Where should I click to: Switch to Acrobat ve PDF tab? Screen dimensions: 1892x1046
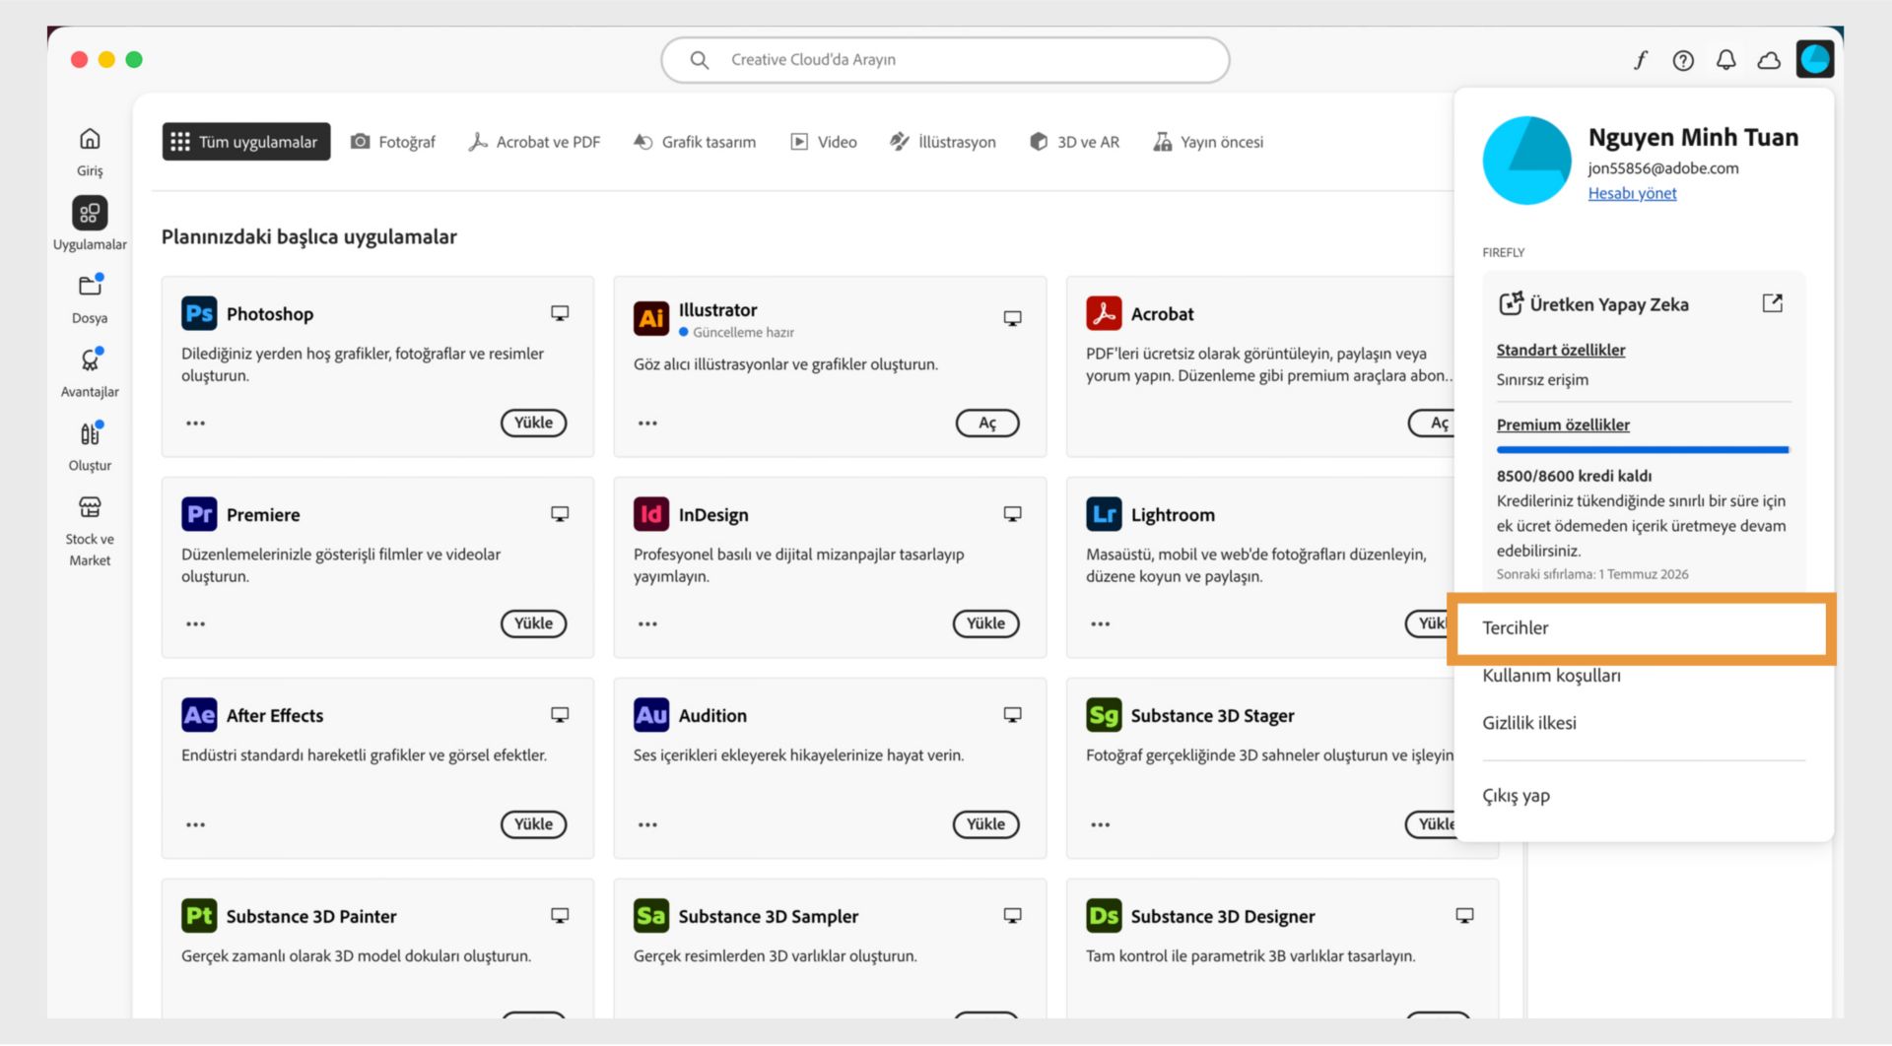click(534, 142)
